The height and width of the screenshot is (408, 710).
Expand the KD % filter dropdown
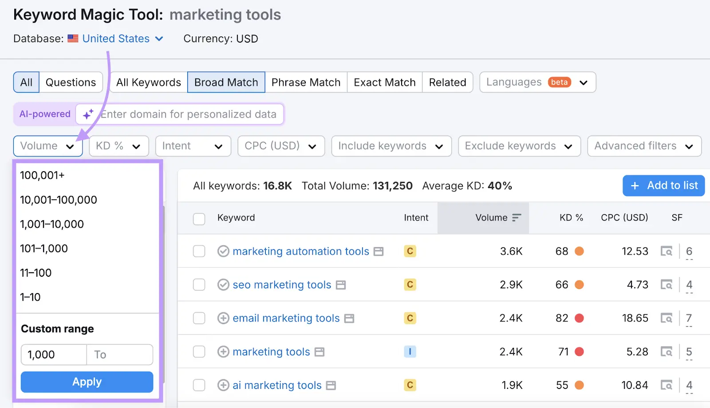tap(118, 146)
